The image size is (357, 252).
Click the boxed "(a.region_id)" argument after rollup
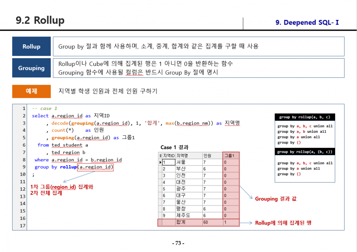point(95,167)
